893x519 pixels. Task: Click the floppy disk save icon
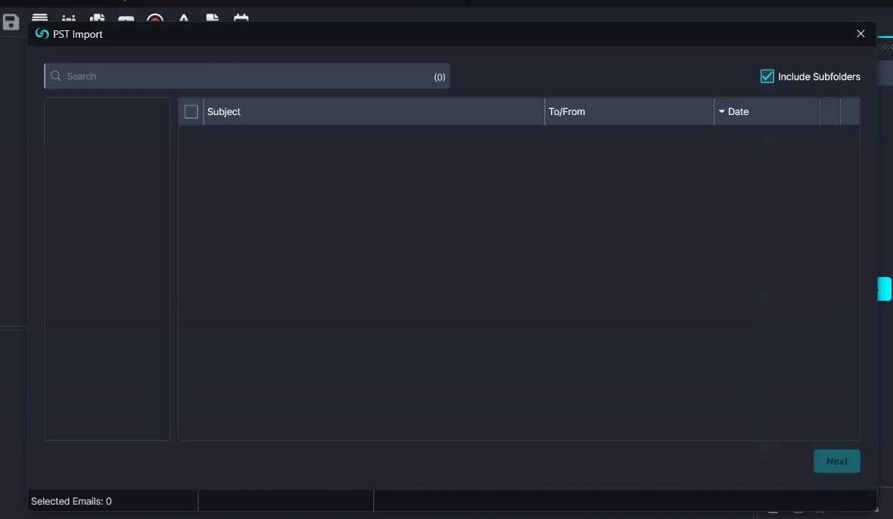(11, 21)
